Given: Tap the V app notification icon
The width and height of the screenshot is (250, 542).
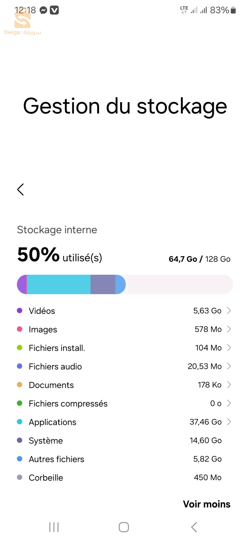Looking at the screenshot, I should (x=54, y=10).
